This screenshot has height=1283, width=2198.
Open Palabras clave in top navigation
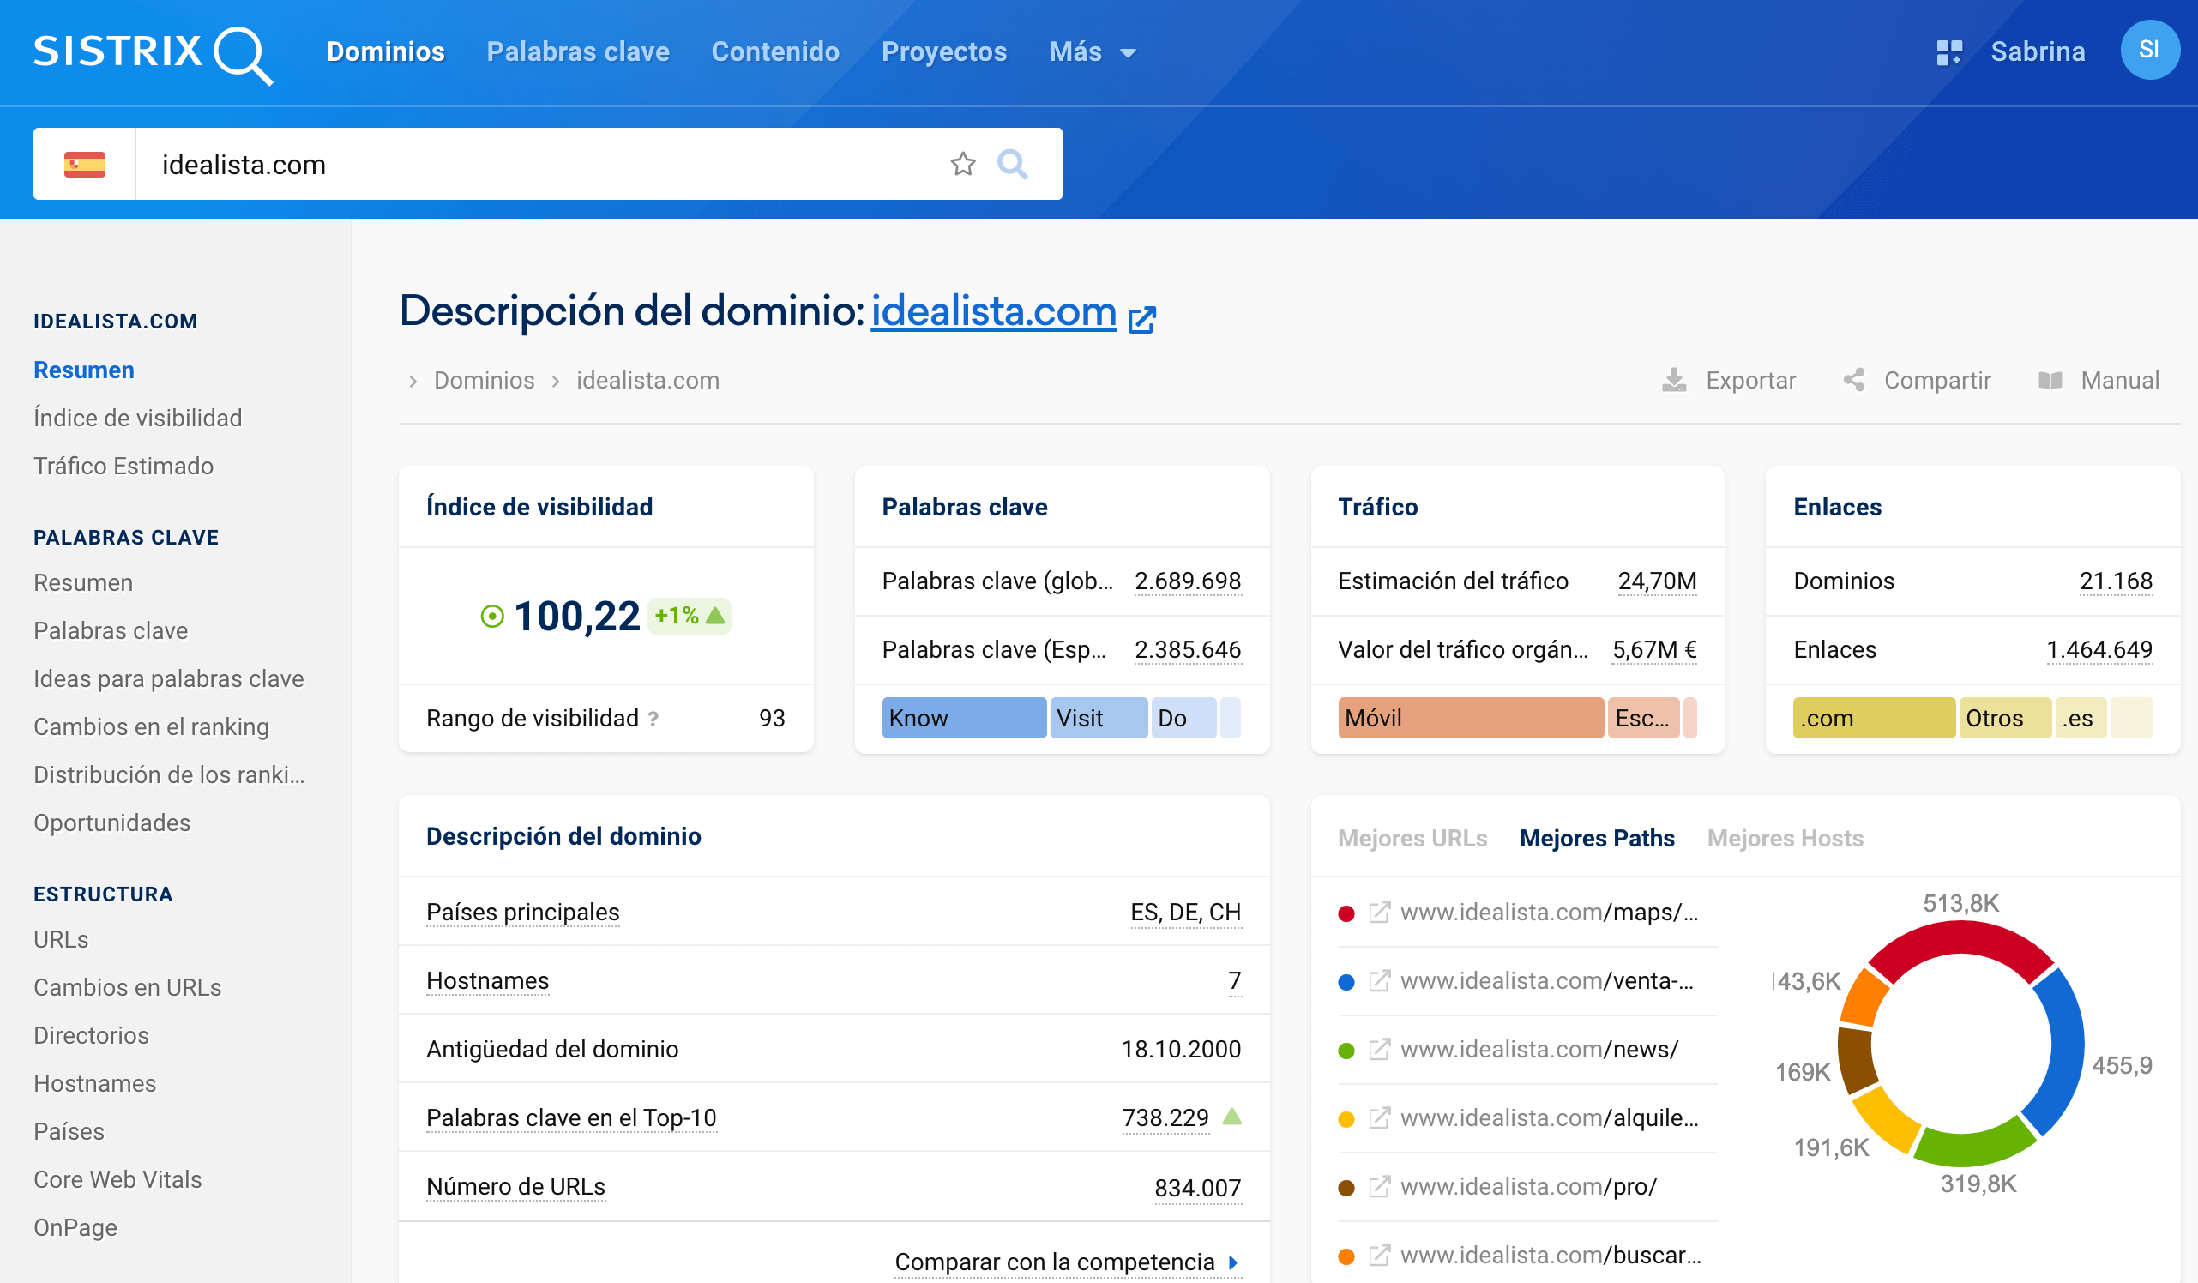pyautogui.click(x=577, y=52)
